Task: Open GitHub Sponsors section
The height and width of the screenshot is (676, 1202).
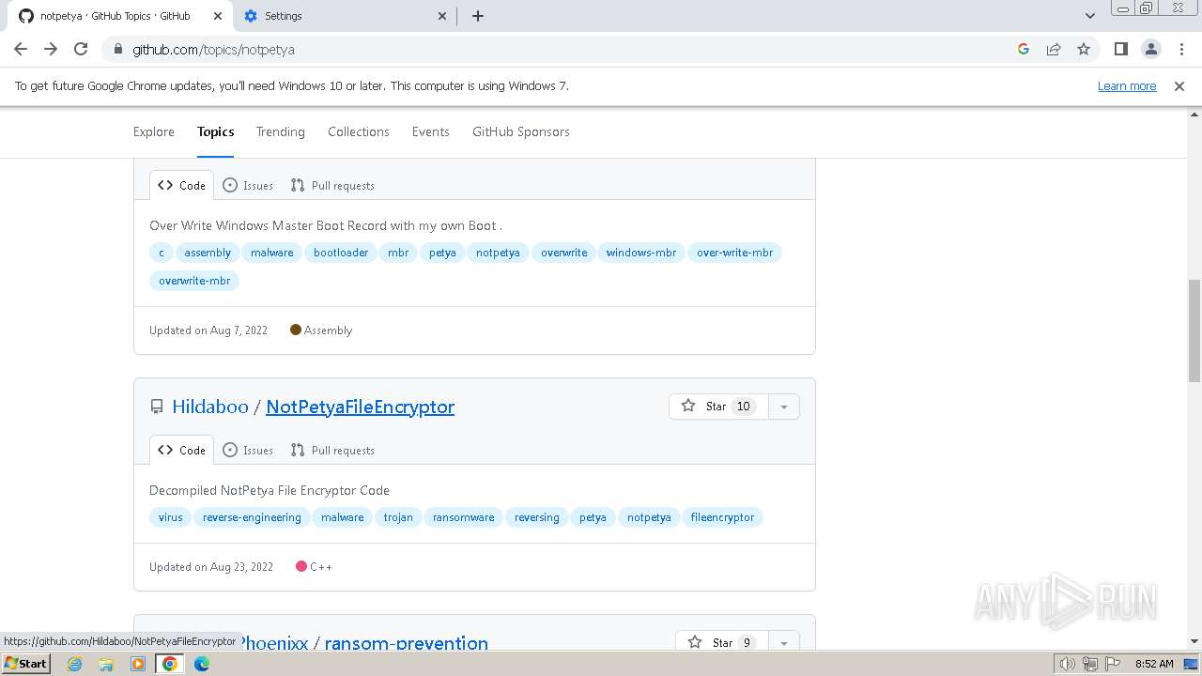Action: (521, 131)
